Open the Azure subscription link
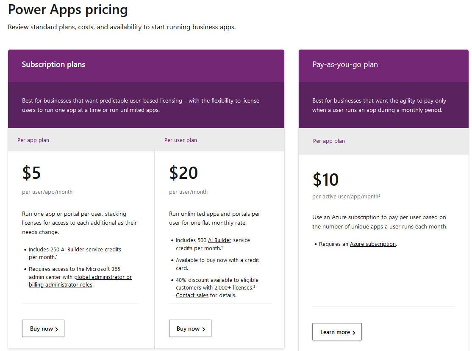The image size is (472, 351). [373, 244]
